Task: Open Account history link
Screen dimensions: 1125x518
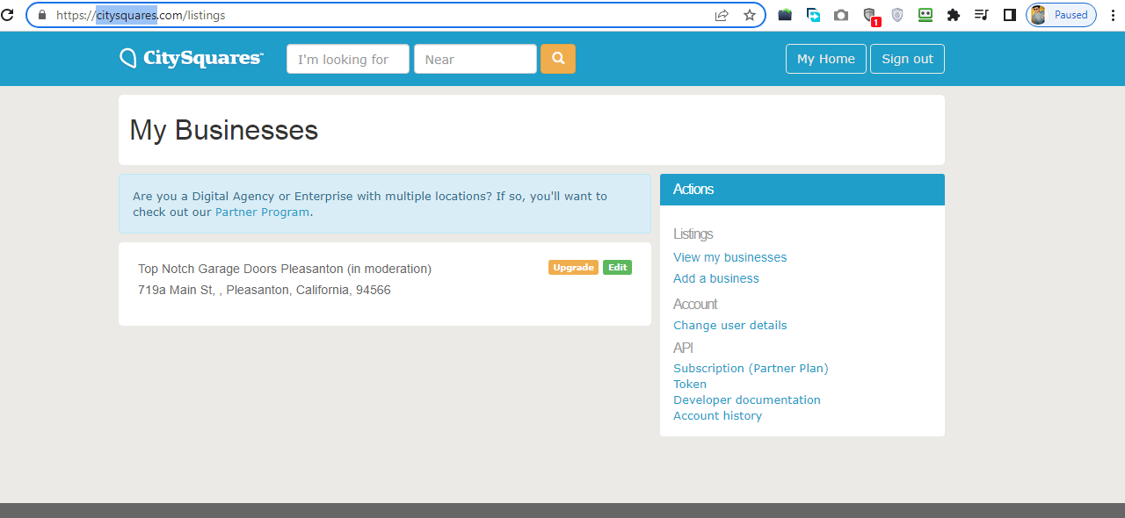Action: [x=717, y=415]
